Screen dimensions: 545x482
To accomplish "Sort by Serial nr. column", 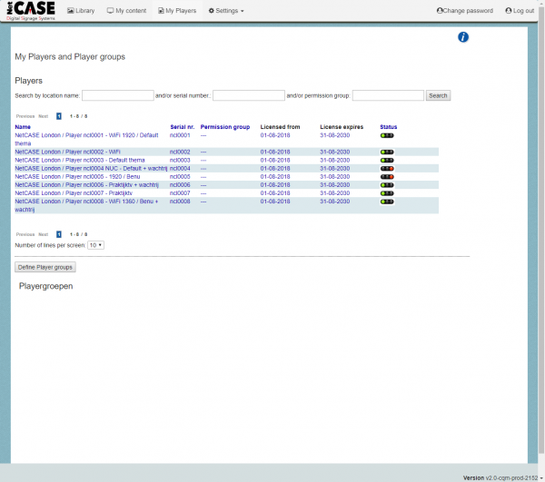I will click(x=183, y=127).
